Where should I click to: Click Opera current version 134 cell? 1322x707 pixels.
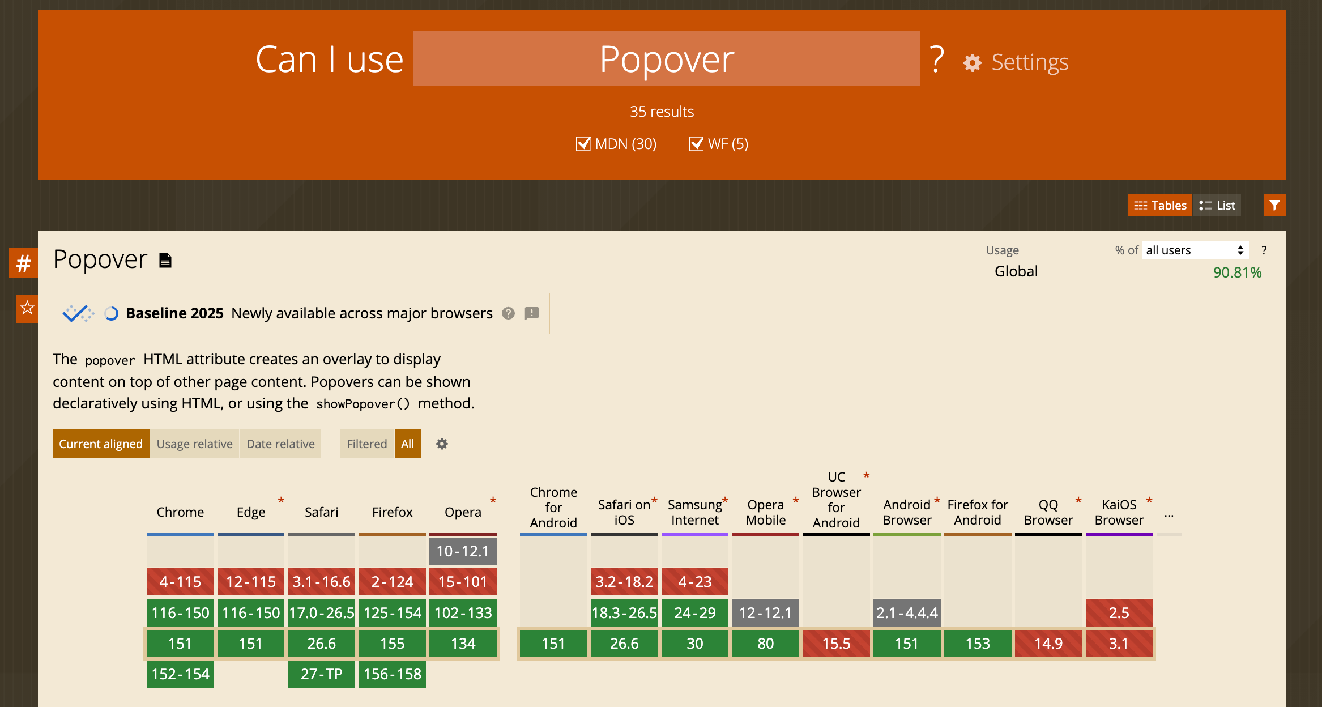point(463,644)
